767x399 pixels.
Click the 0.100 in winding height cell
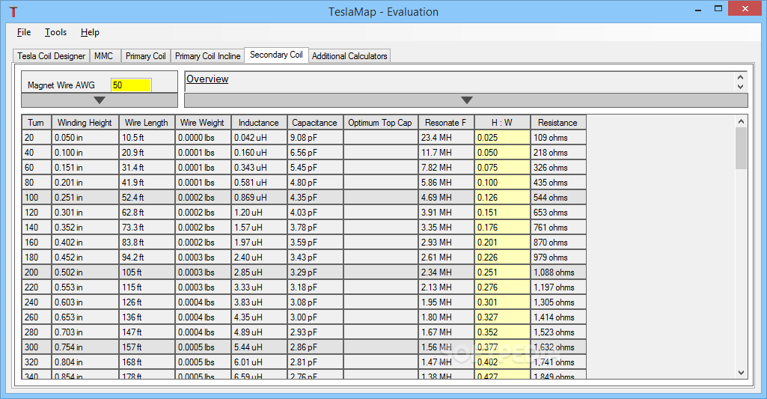pyautogui.click(x=85, y=153)
